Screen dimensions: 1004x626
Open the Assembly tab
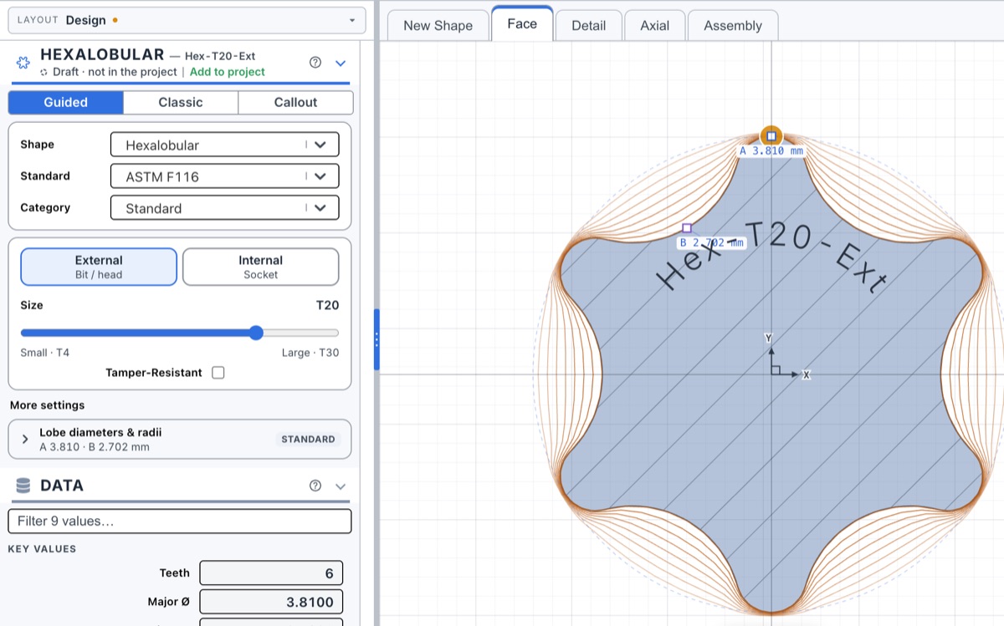(733, 25)
